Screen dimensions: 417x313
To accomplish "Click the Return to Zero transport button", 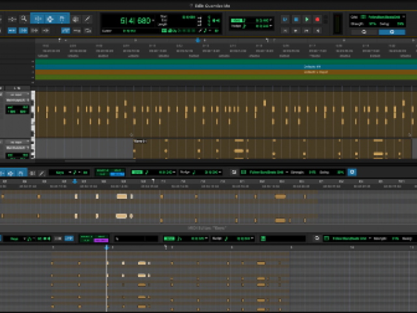I will click(x=285, y=31).
